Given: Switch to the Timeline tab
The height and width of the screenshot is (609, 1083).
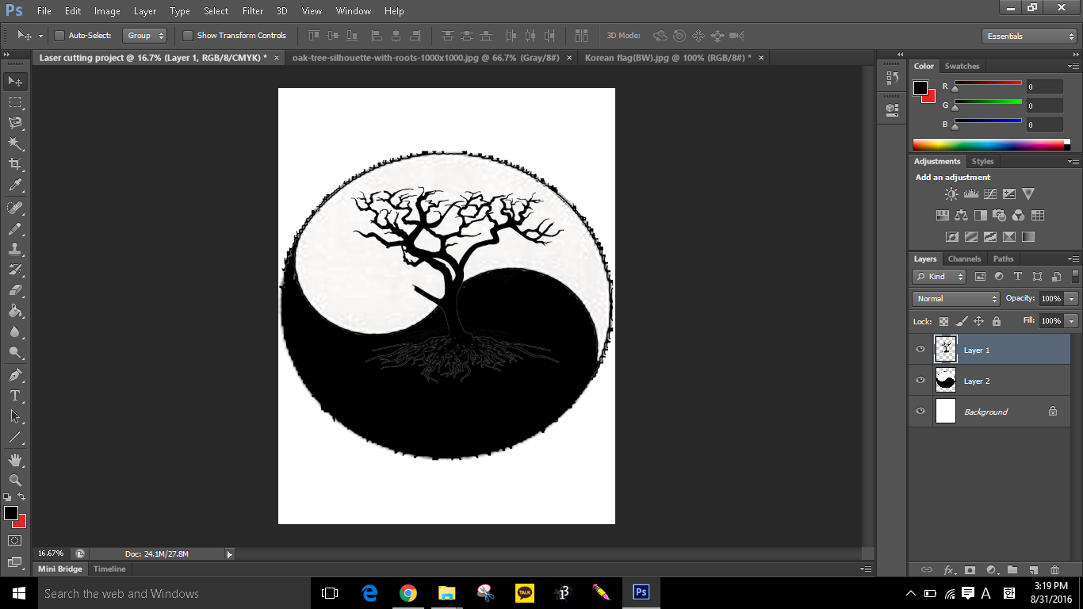Looking at the screenshot, I should [109, 569].
